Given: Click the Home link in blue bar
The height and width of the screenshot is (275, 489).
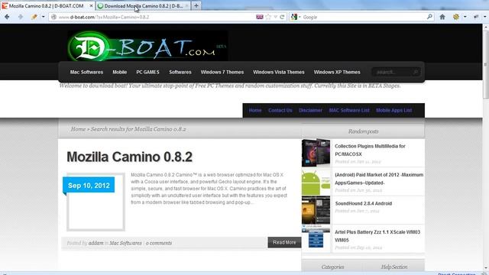Looking at the screenshot, I should [254, 110].
